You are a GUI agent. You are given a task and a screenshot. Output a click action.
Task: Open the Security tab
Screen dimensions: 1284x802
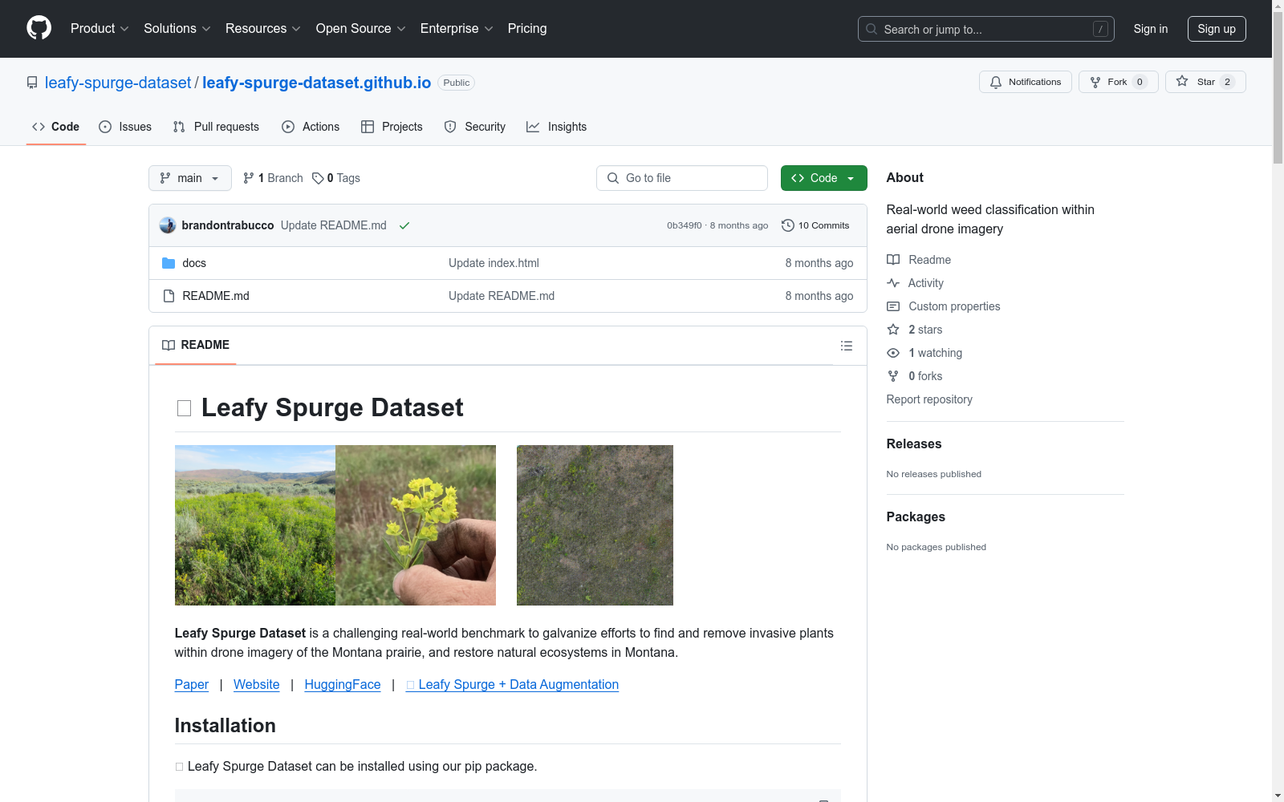(475, 127)
